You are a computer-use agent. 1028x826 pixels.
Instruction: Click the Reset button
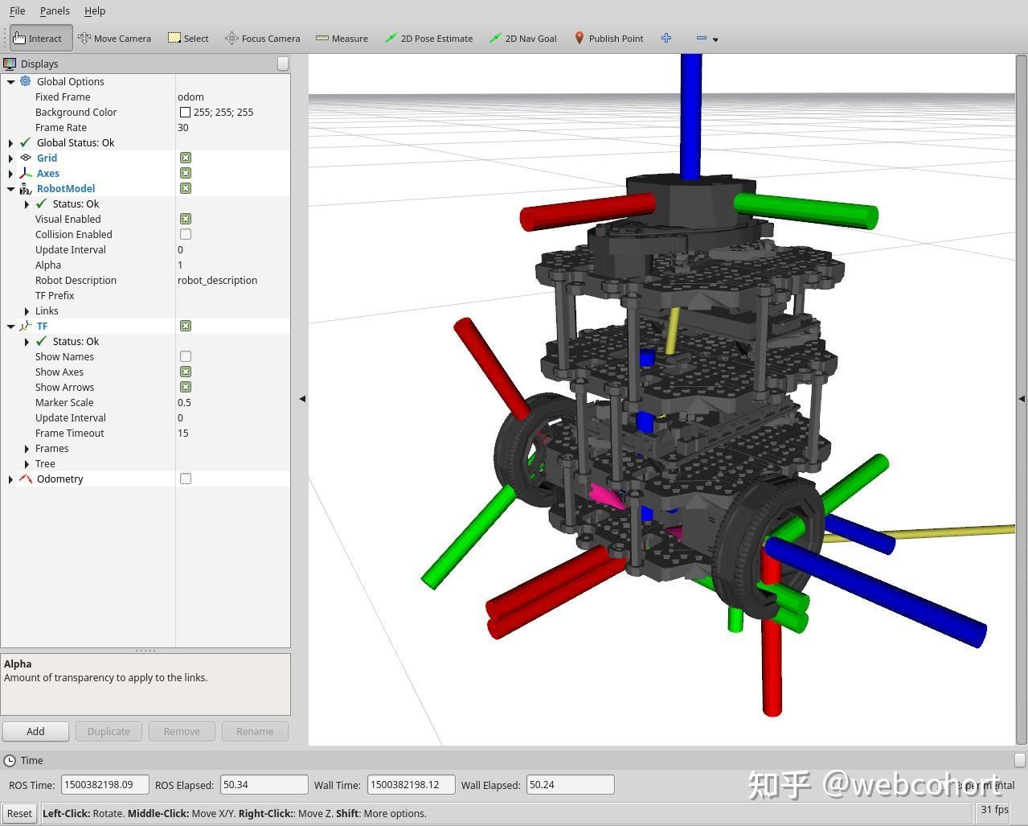(x=19, y=813)
